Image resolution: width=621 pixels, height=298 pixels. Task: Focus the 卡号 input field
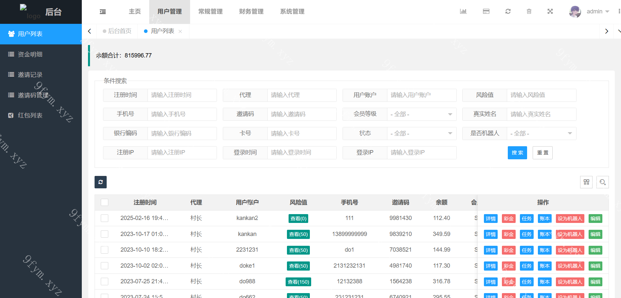[x=302, y=133]
